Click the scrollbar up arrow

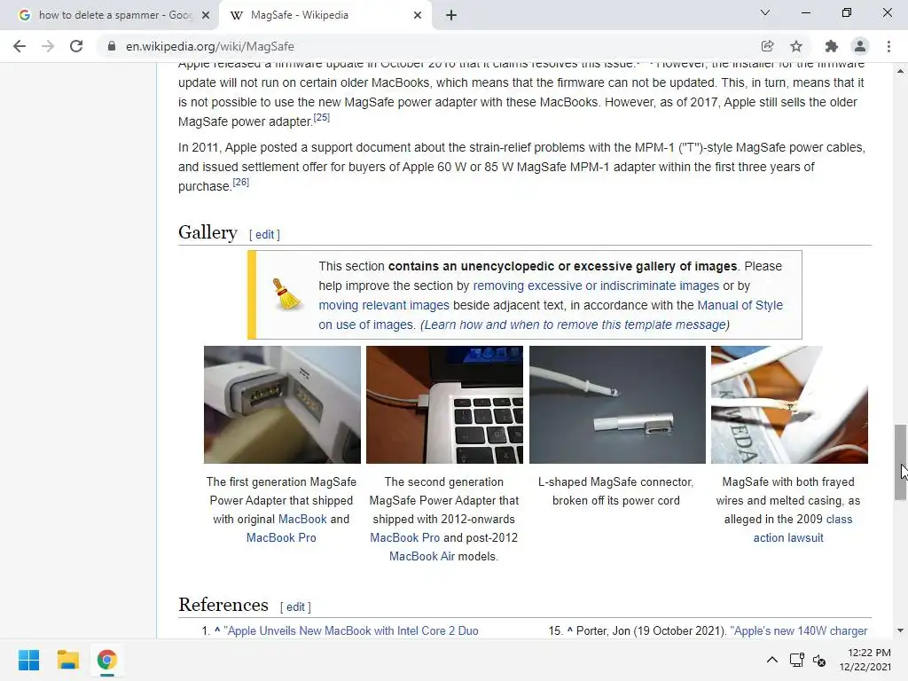[901, 71]
